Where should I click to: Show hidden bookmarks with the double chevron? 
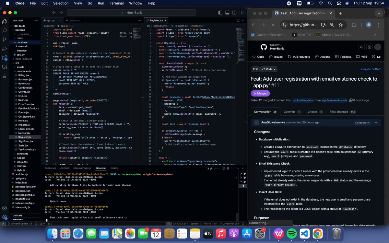374,35
